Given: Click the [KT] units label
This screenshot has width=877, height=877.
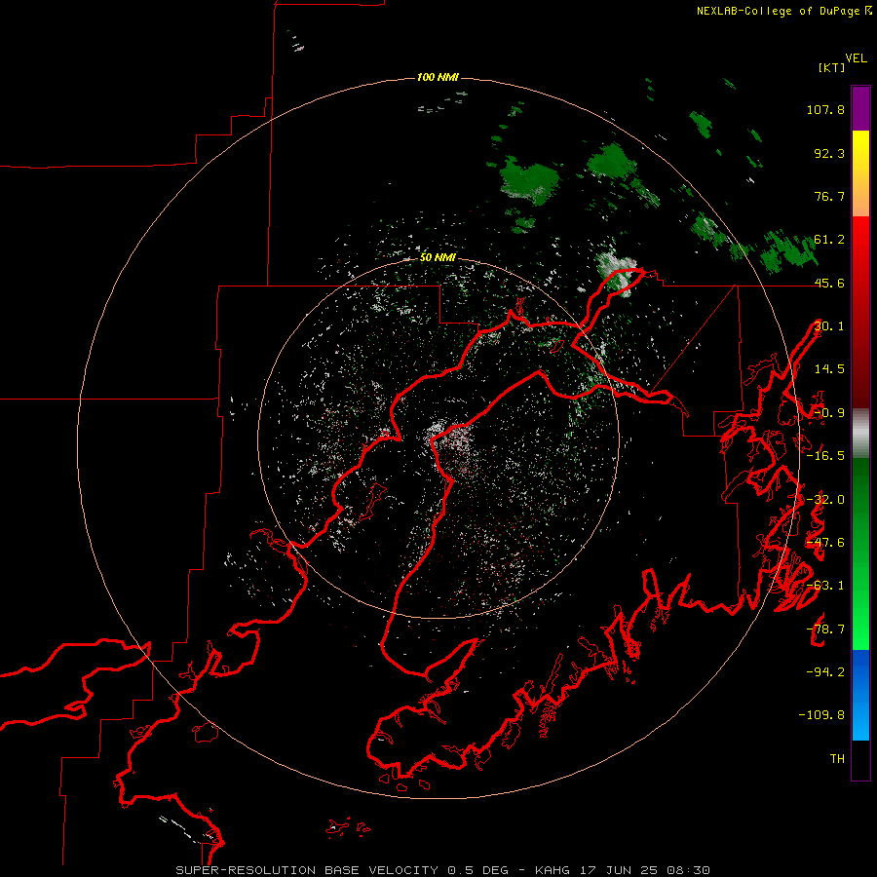Looking at the screenshot, I should pos(832,67).
